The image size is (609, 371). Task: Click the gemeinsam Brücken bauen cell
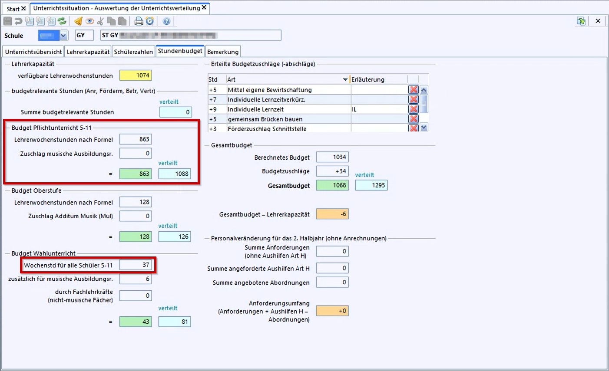point(288,119)
